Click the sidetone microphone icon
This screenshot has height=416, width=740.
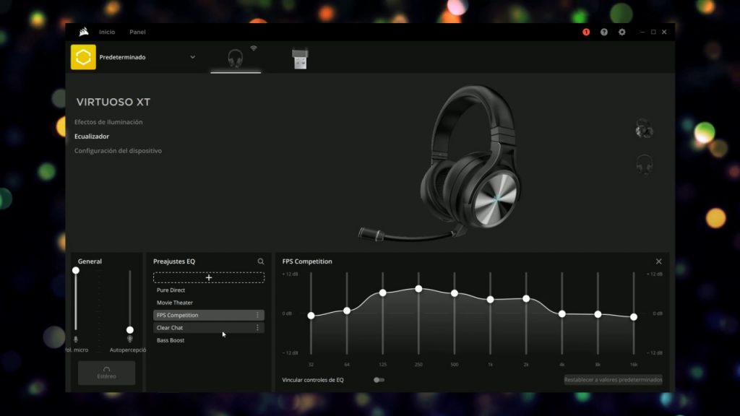(130, 339)
